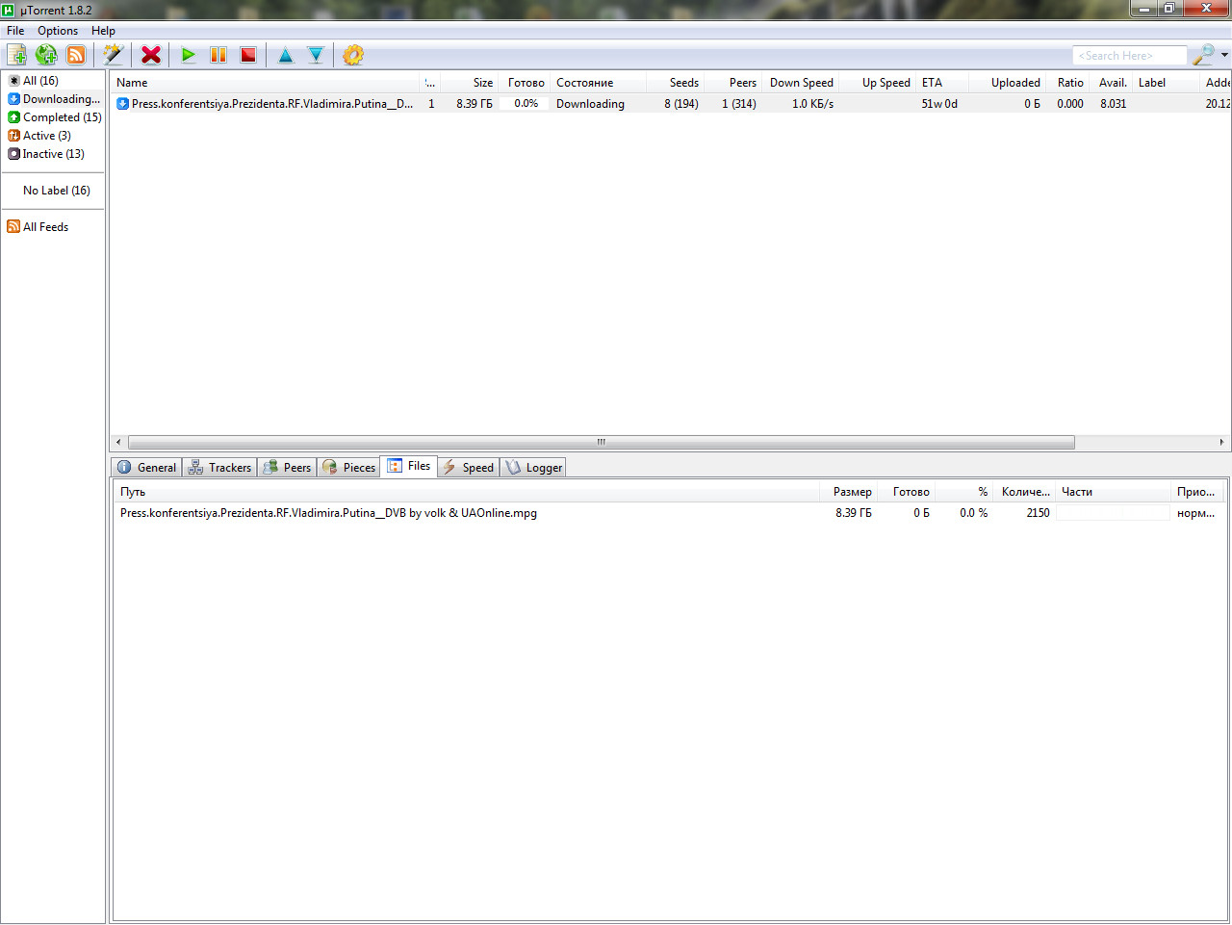Sort torrents by the Name column header
Image resolution: width=1232 pixels, height=925 pixels.
point(265,83)
